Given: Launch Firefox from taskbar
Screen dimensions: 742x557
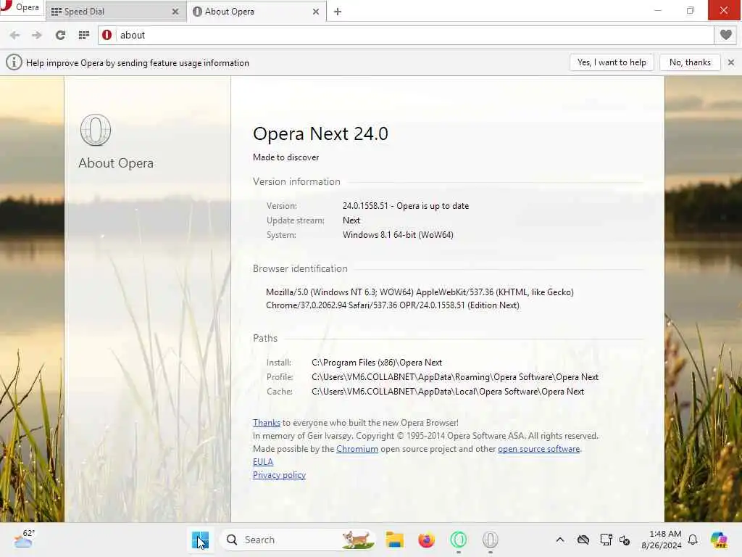Looking at the screenshot, I should [x=426, y=540].
